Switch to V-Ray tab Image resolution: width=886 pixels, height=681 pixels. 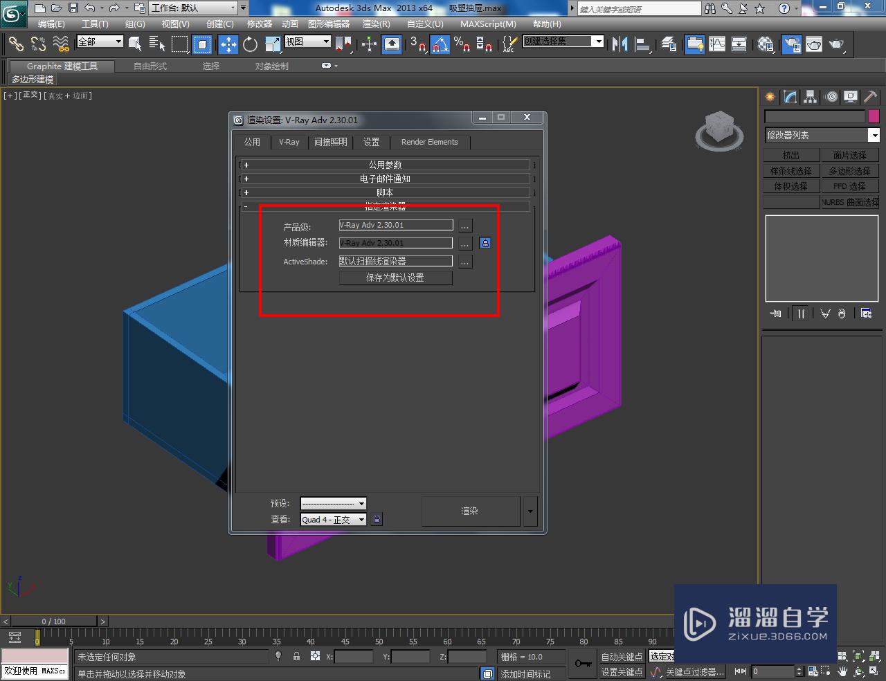pos(289,142)
